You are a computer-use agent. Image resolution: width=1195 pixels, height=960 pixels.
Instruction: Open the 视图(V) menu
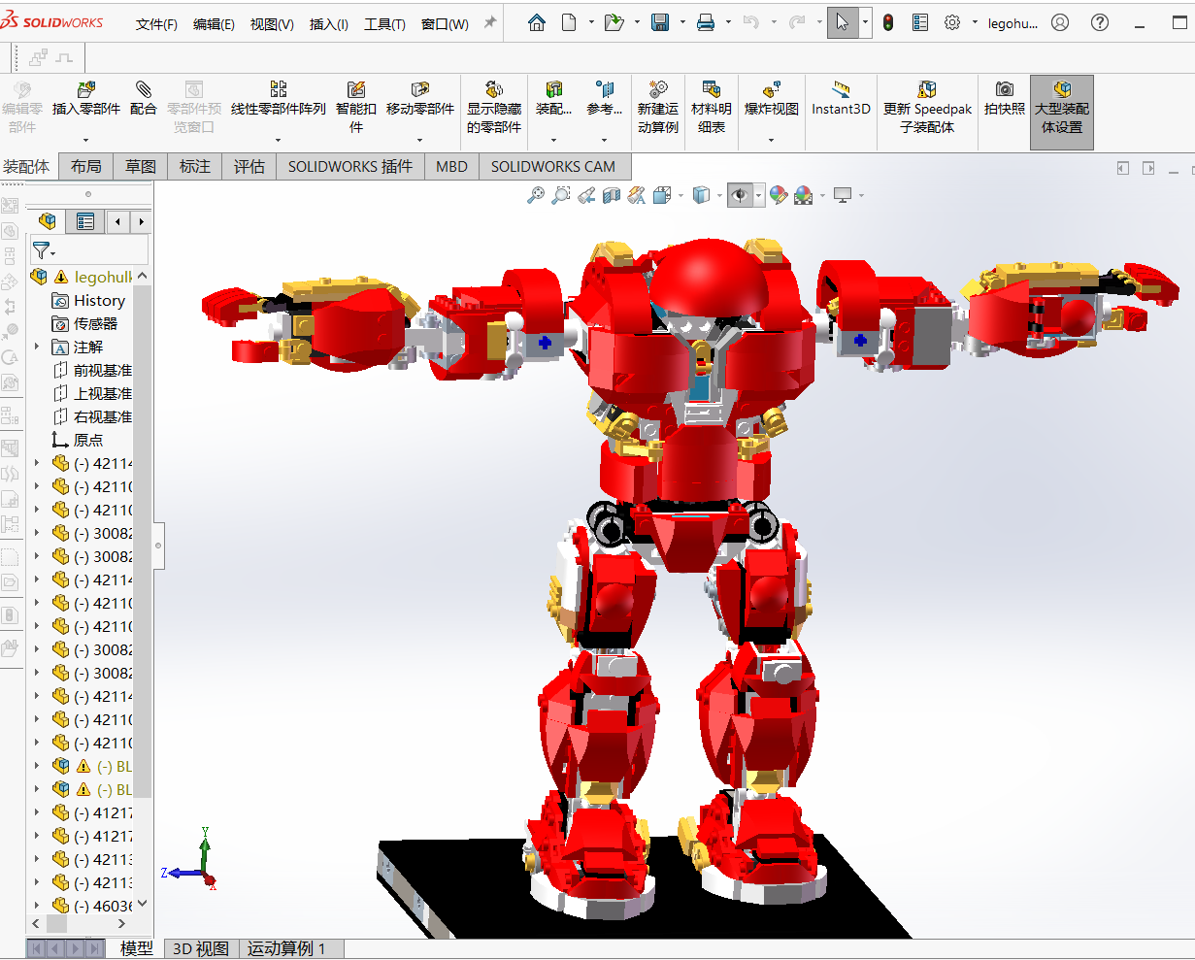point(272,24)
